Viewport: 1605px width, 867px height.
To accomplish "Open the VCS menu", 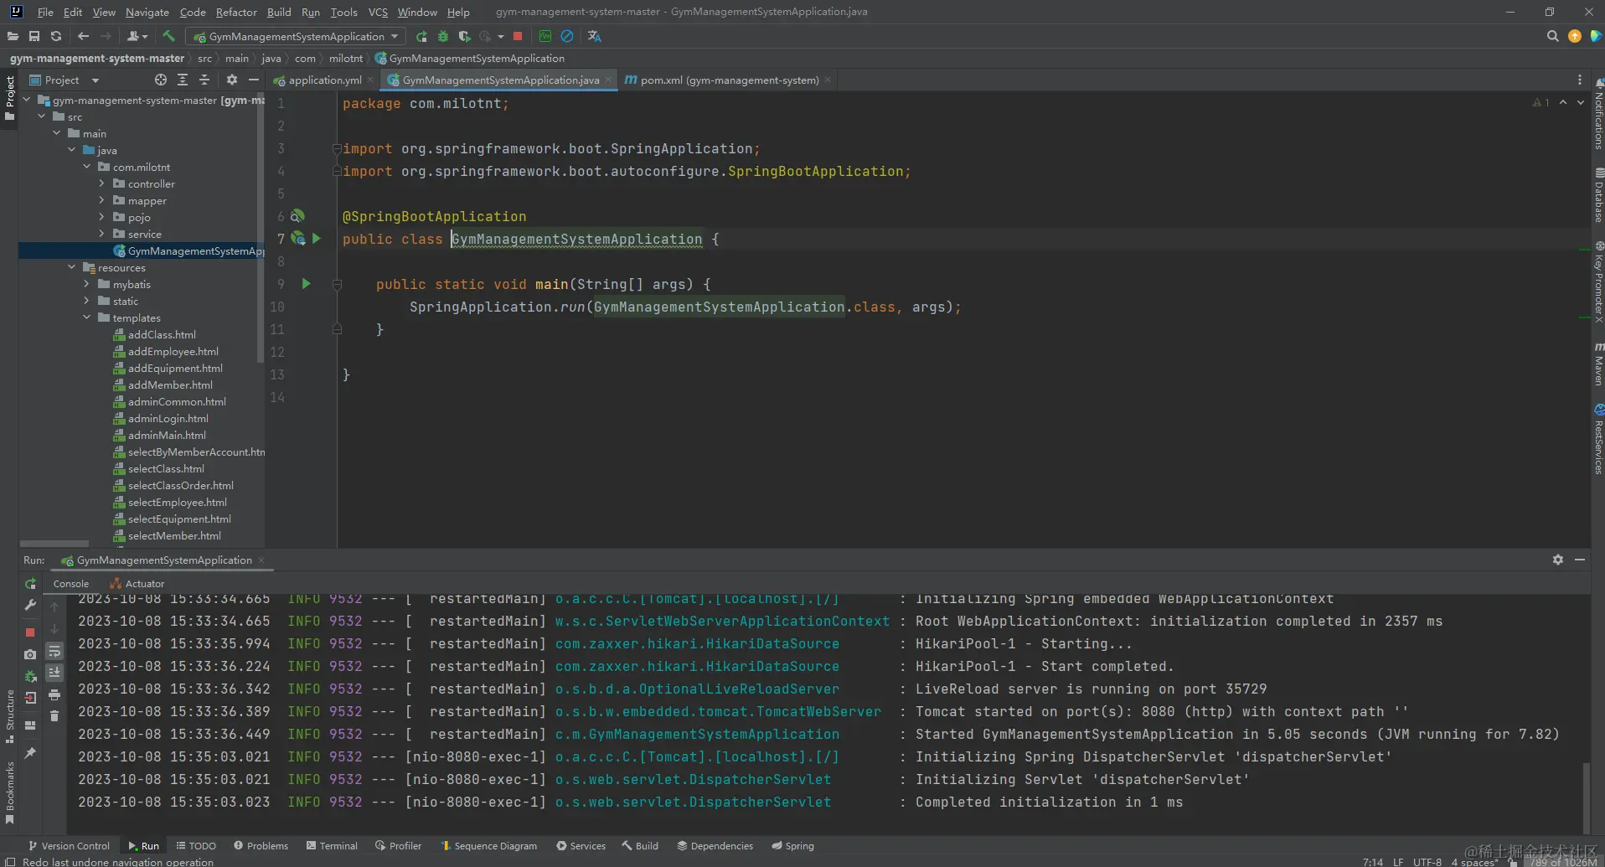I will pyautogui.click(x=378, y=12).
